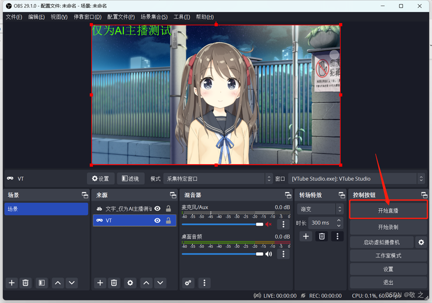
Task: Toggle visibility of 文字_仅为AI主播测试 source
Action: tap(157, 208)
